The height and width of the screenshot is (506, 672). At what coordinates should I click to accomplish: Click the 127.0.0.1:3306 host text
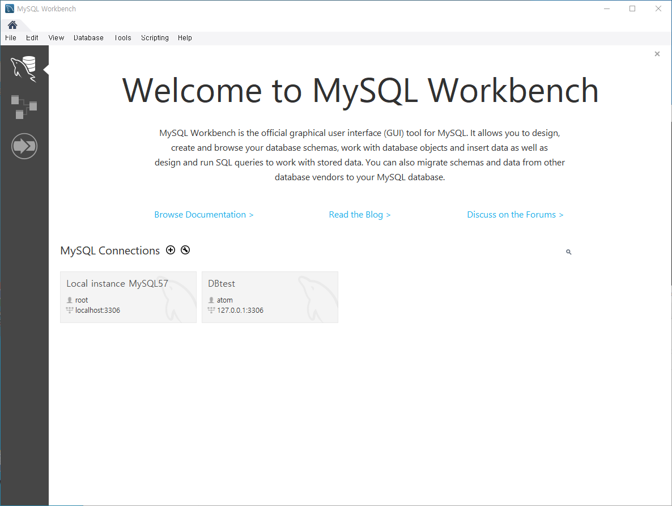(x=240, y=310)
